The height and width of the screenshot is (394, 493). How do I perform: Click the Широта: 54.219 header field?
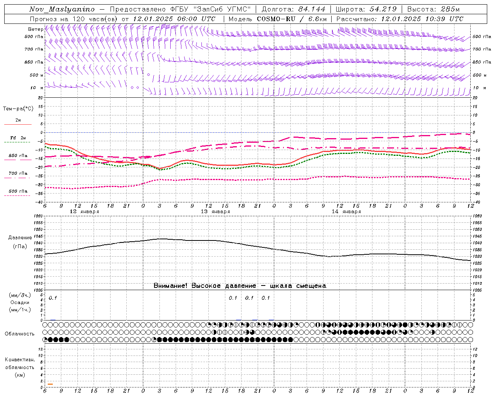tap(366, 9)
